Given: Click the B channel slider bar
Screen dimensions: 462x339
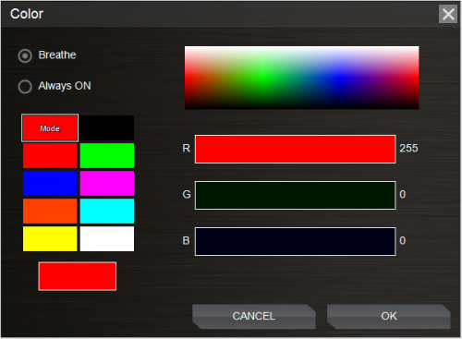Looking at the screenshot, I should [295, 241].
